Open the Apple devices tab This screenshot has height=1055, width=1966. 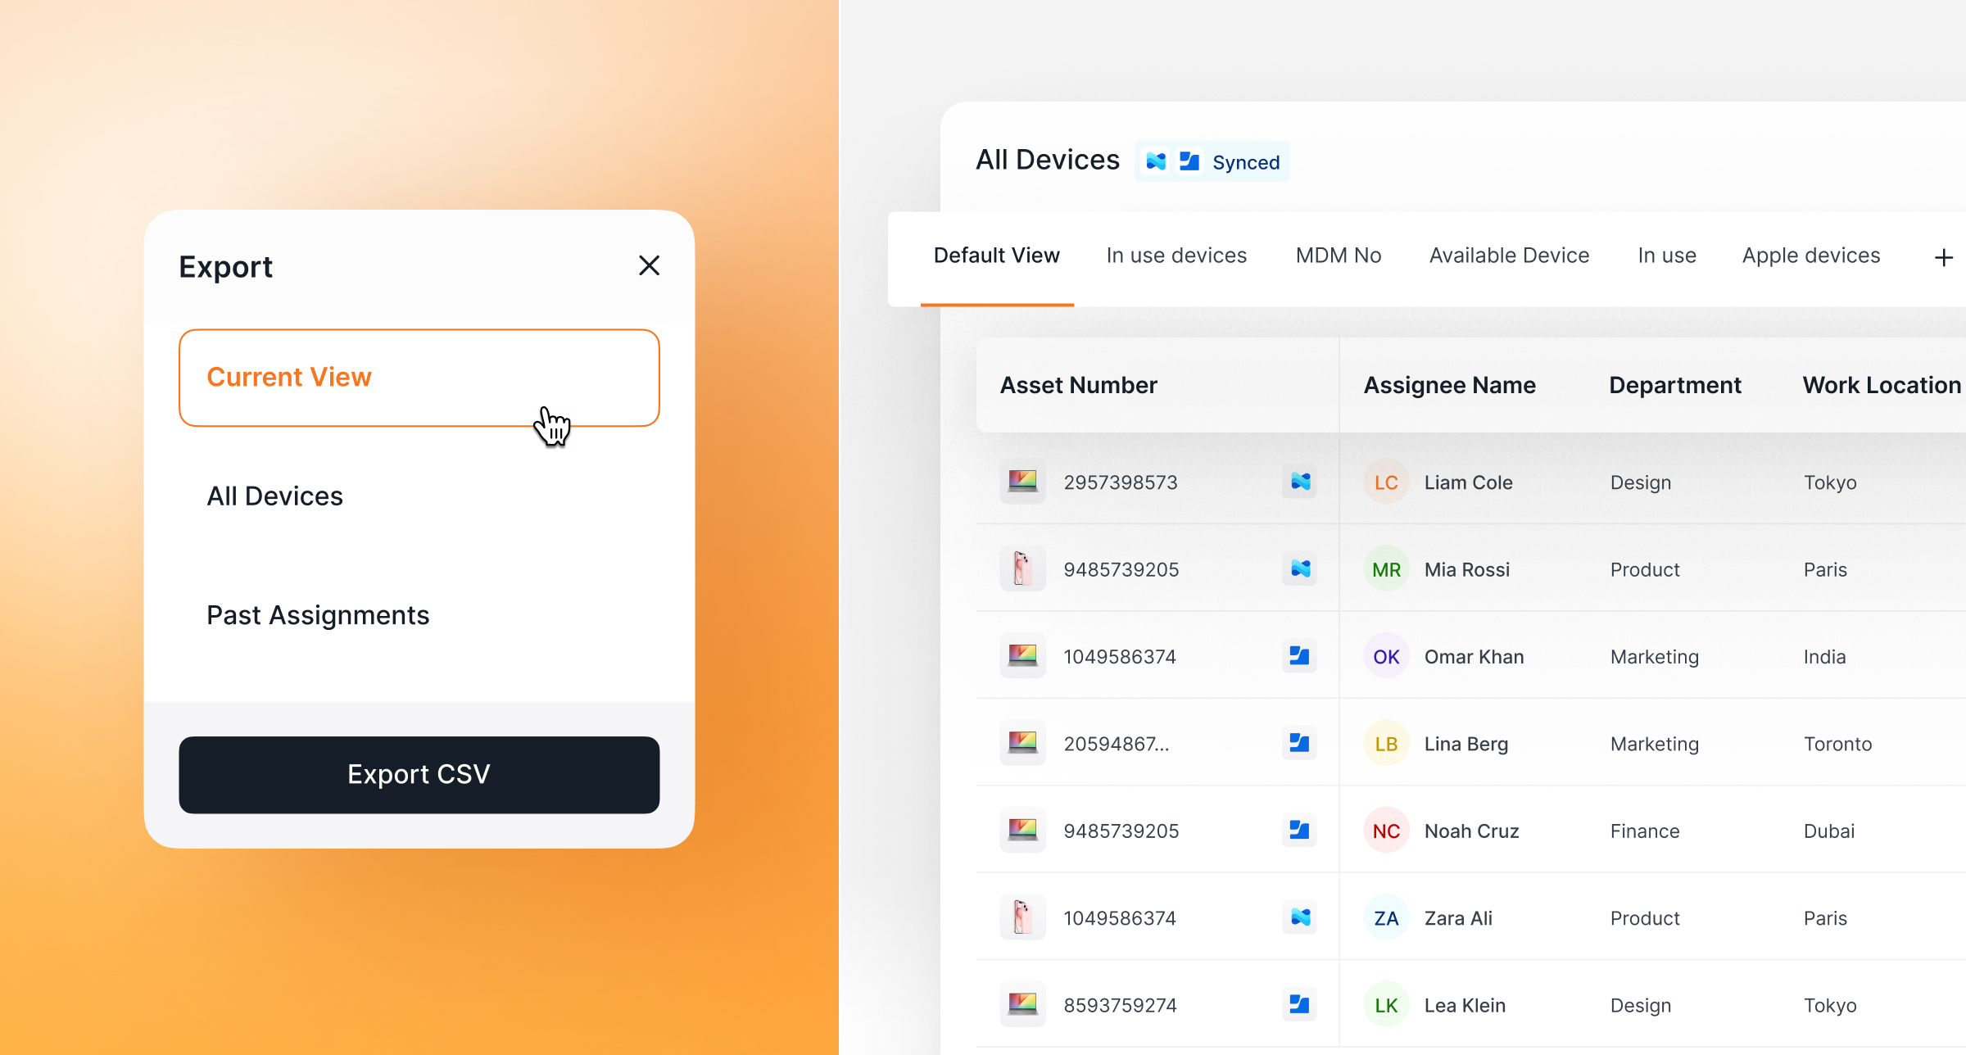(1810, 256)
